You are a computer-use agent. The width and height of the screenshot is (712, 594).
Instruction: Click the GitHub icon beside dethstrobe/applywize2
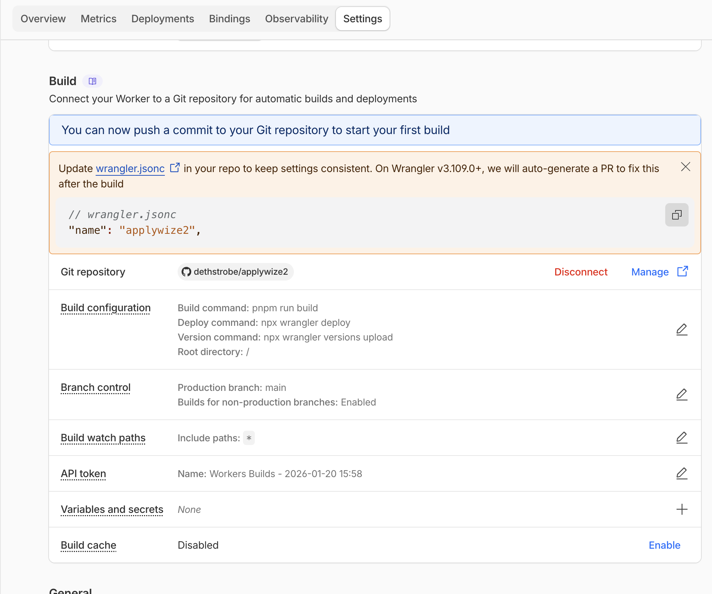click(x=186, y=272)
